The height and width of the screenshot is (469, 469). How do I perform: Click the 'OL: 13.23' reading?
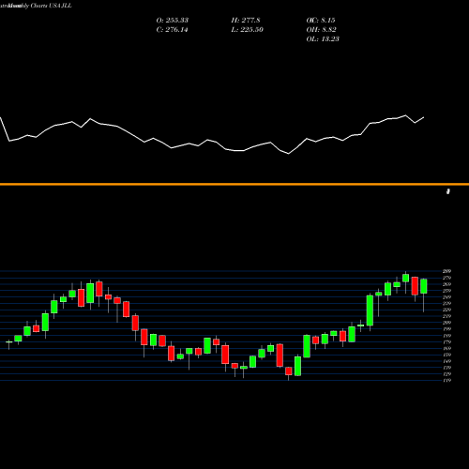[x=323, y=38]
